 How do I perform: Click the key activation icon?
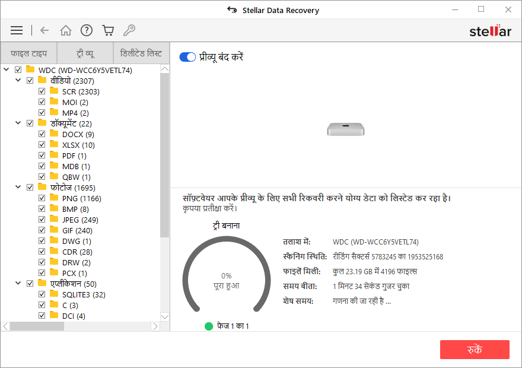coord(129,30)
